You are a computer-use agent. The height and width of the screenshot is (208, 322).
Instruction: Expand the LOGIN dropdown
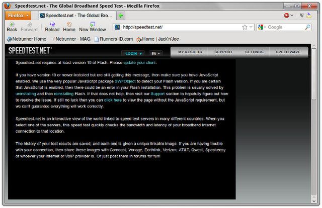133,54
